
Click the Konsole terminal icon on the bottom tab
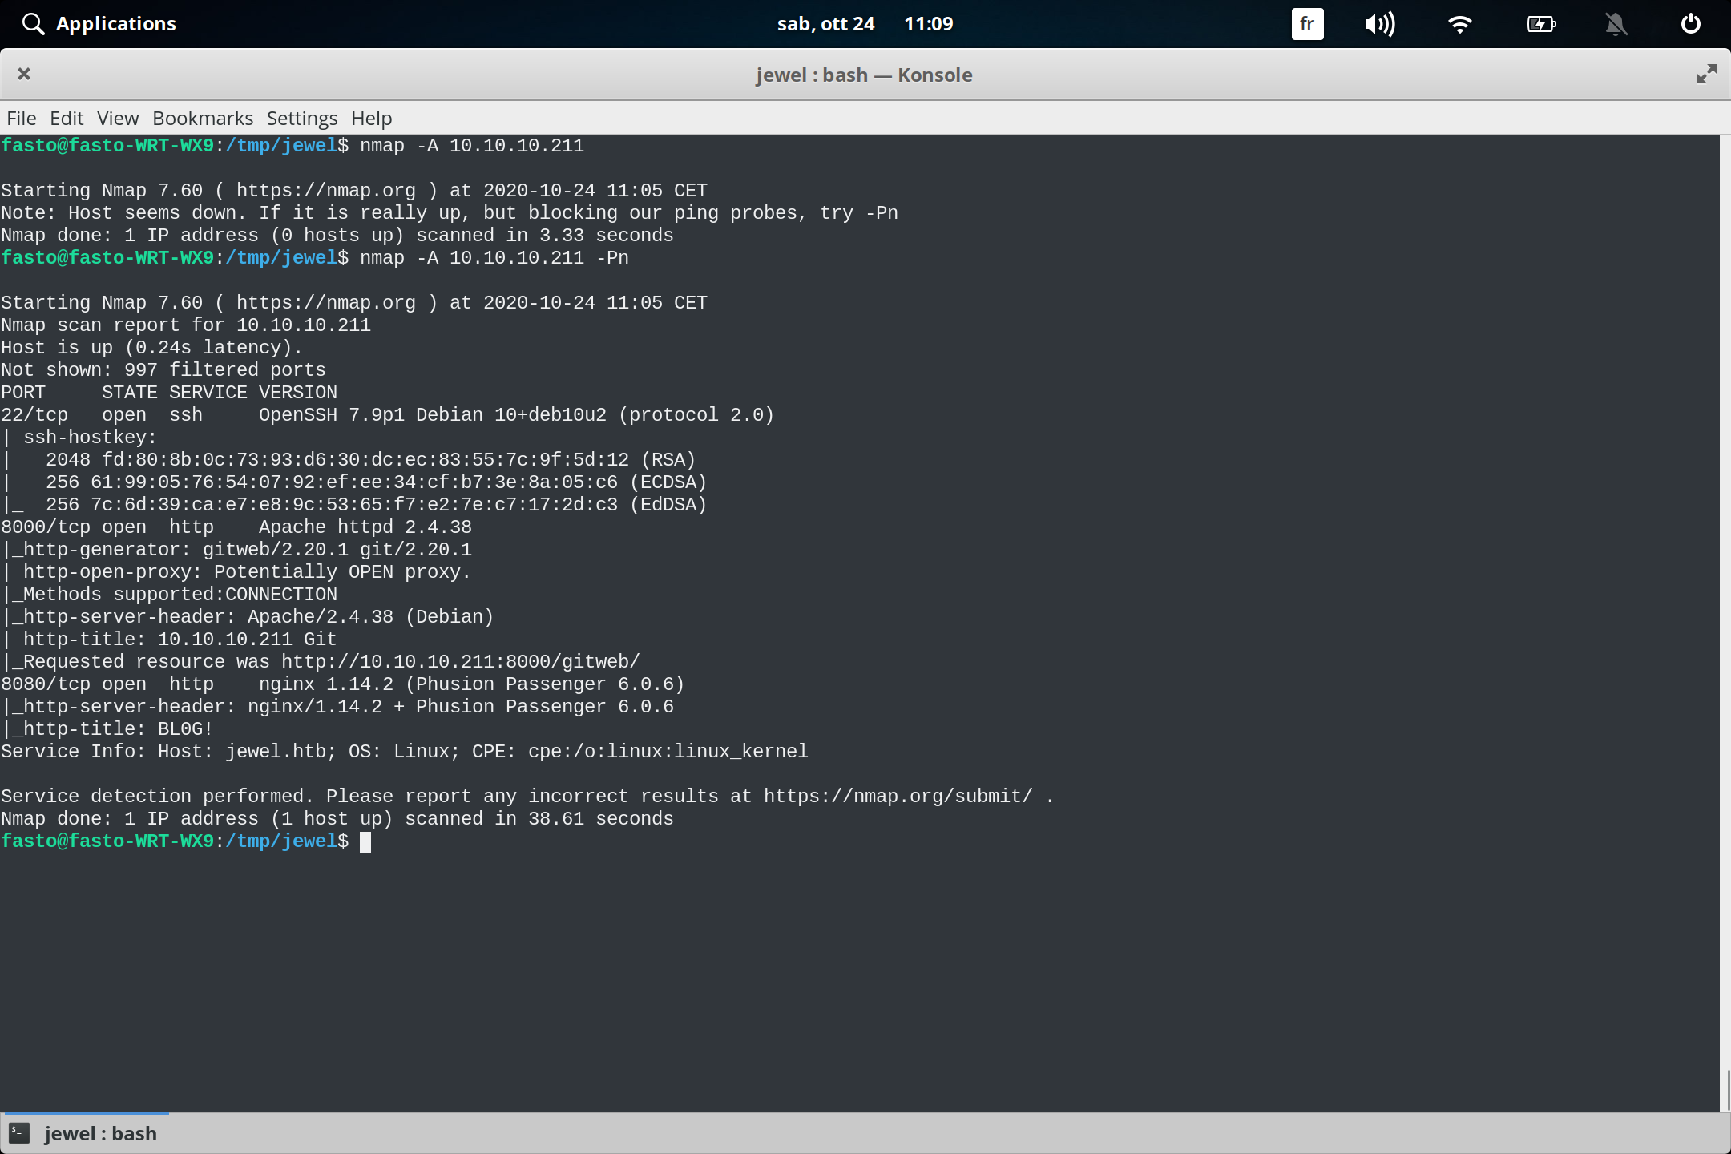coord(18,1132)
